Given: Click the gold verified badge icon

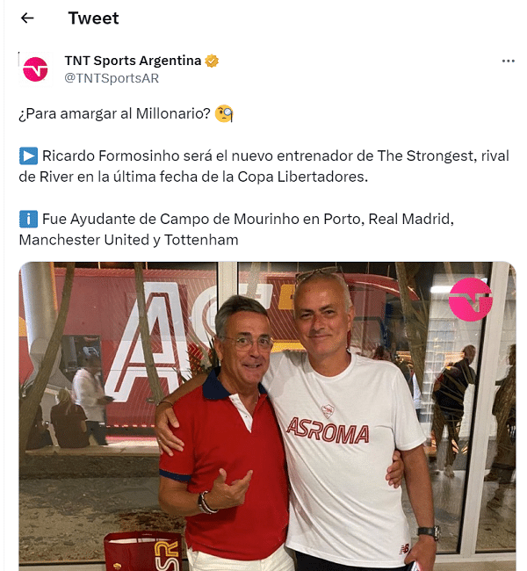Looking at the screenshot, I should (212, 61).
